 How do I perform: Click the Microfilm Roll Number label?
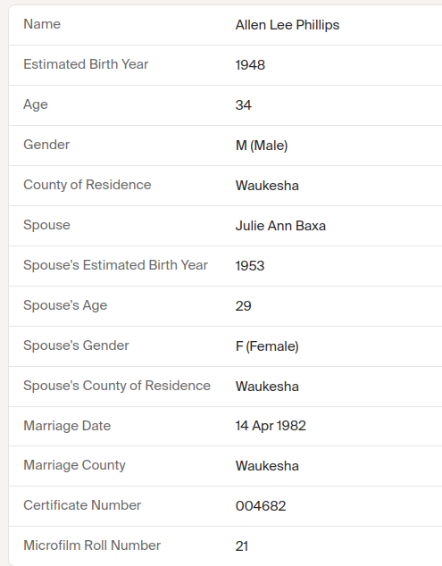[x=92, y=545]
